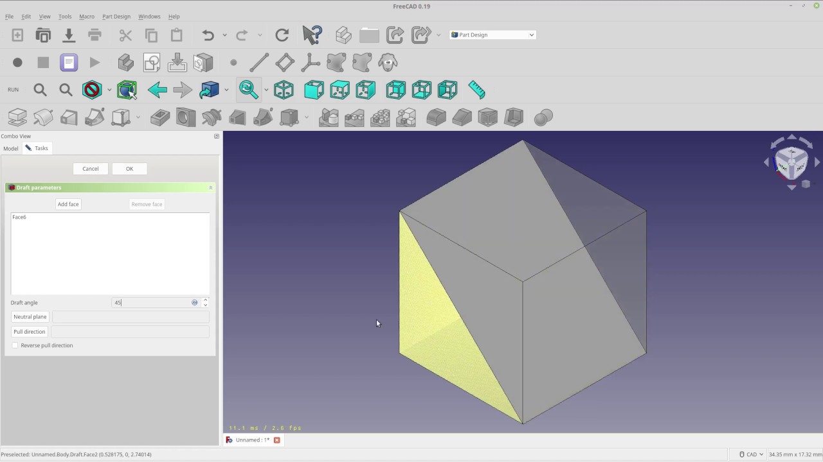This screenshot has width=823, height=462.
Task: Enable Reverse pull direction checkbox
Action: 15,345
